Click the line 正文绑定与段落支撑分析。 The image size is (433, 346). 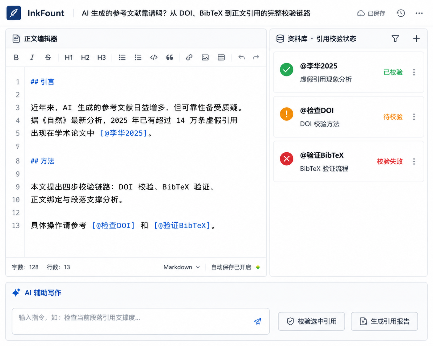click(x=77, y=200)
